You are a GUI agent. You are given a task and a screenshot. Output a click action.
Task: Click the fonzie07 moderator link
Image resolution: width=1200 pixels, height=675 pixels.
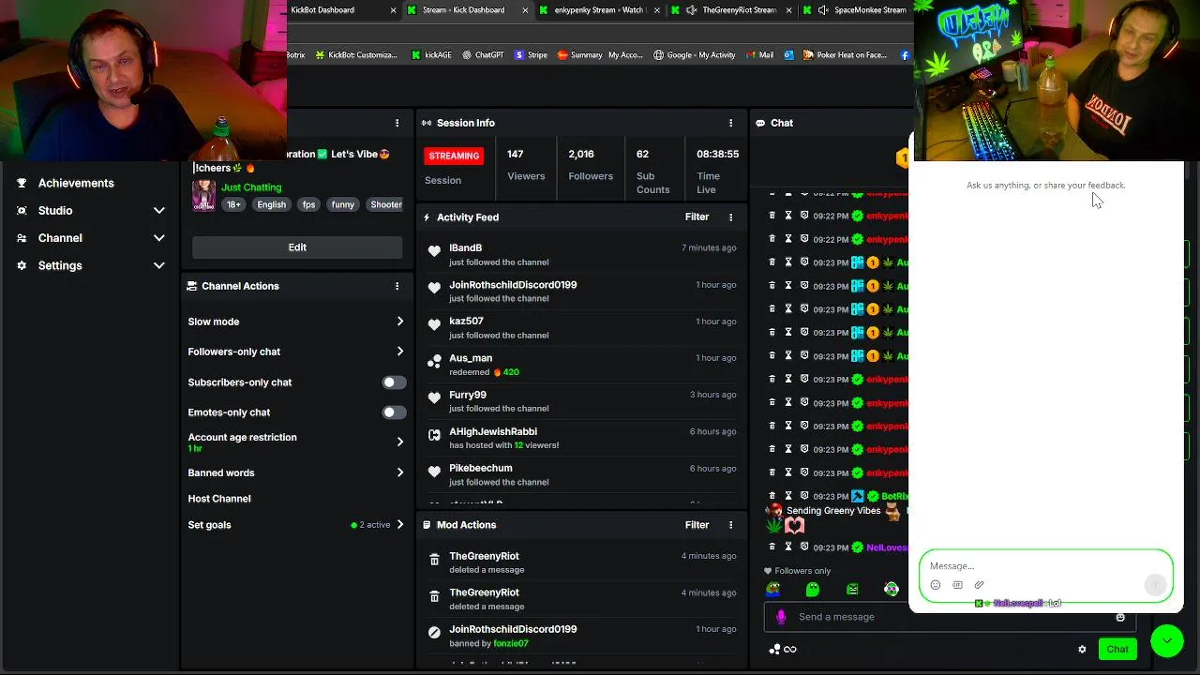click(x=511, y=644)
